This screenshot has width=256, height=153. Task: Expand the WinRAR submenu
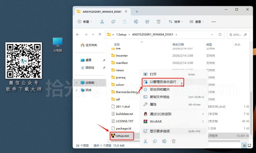coord(203,122)
